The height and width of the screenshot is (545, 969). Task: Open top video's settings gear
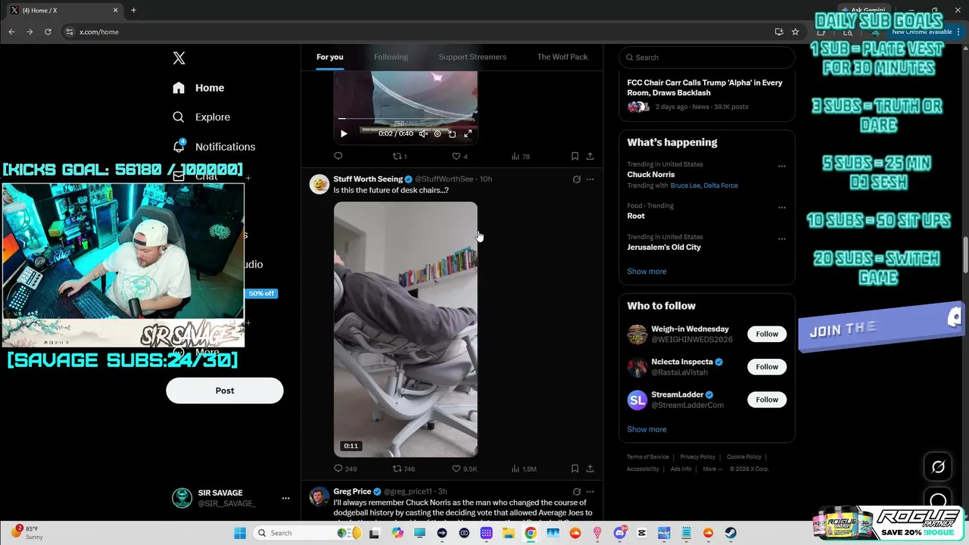438,134
